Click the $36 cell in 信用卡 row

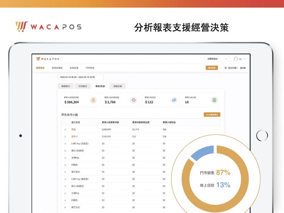[x=164, y=136]
